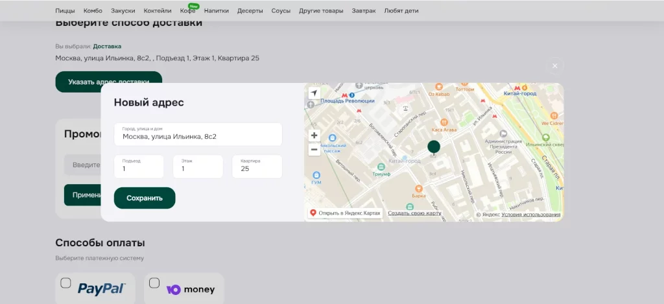Click the Квартира input field
The image size is (664, 304).
pyautogui.click(x=257, y=167)
